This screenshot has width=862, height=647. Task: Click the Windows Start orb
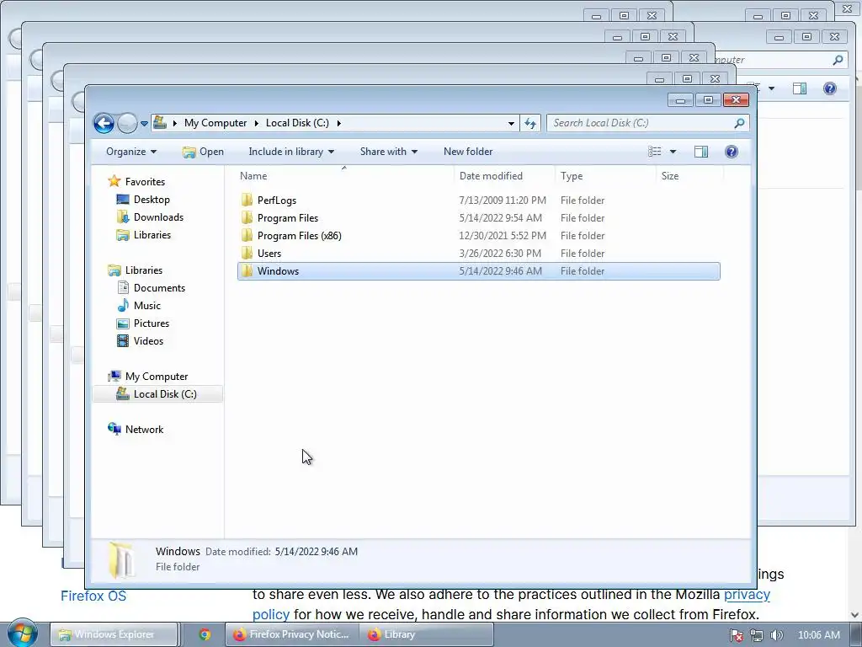(x=23, y=634)
